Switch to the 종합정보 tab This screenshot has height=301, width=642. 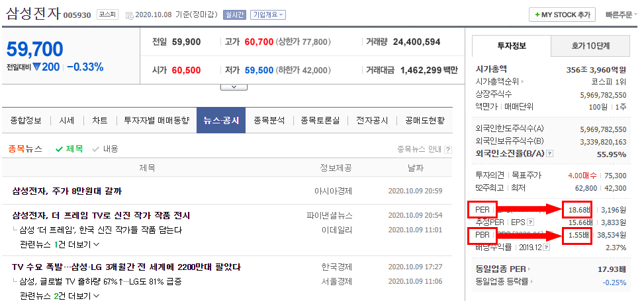pos(26,121)
